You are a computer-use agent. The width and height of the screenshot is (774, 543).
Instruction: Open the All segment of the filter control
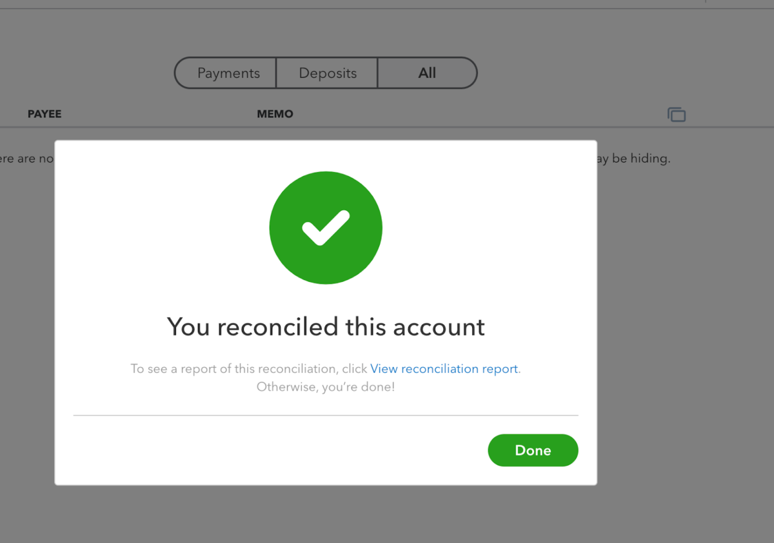(x=427, y=73)
